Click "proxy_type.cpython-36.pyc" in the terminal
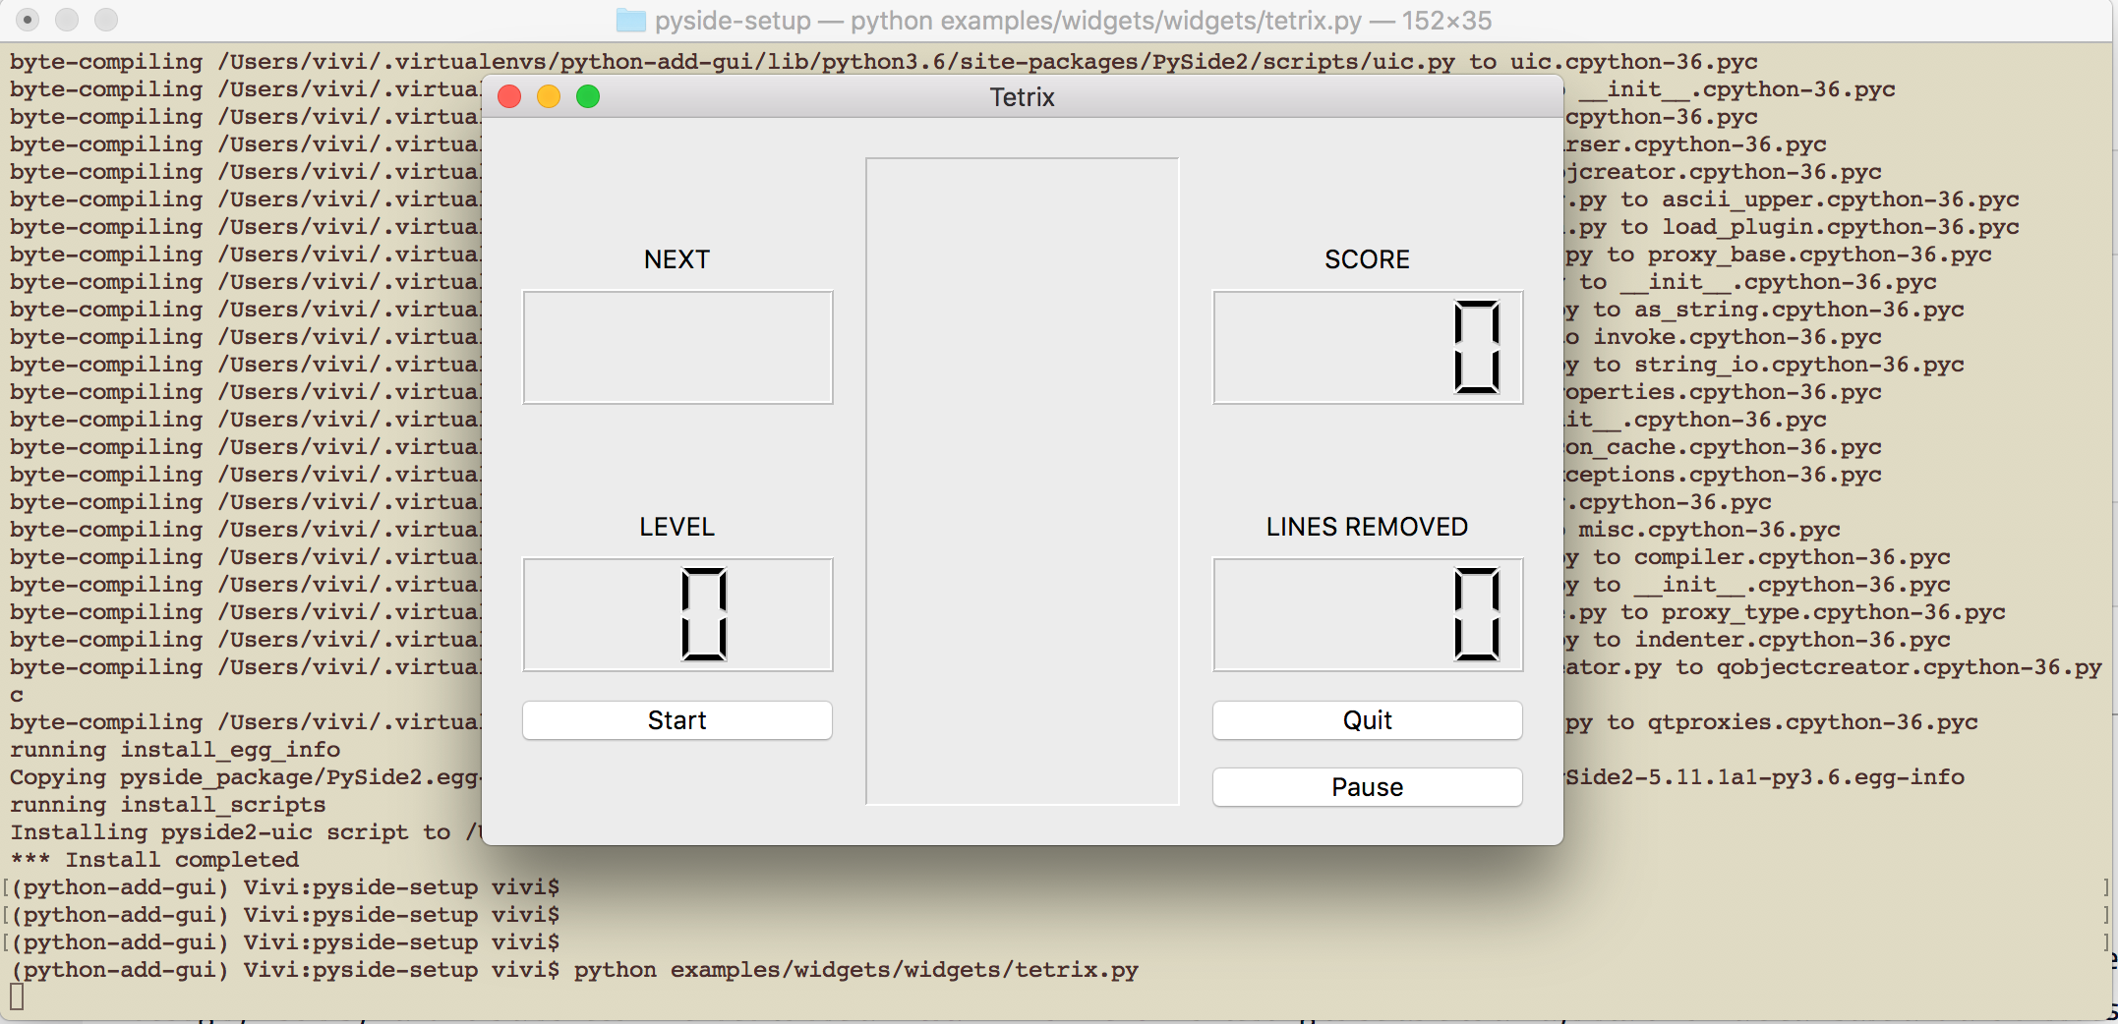Screen dimensions: 2118x1024 (x=1834, y=612)
